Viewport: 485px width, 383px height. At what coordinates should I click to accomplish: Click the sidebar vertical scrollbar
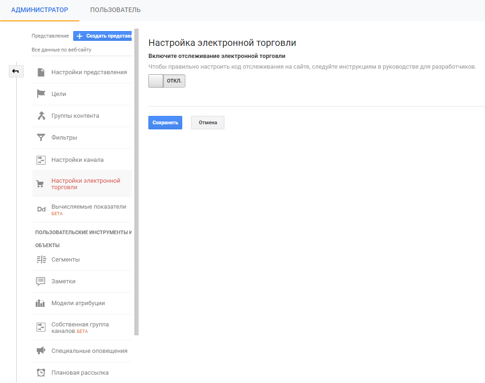click(136, 182)
